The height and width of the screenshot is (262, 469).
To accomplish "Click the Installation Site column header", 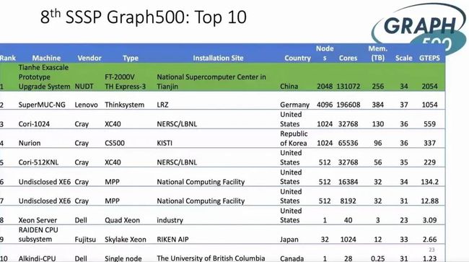I will pyautogui.click(x=218, y=58).
